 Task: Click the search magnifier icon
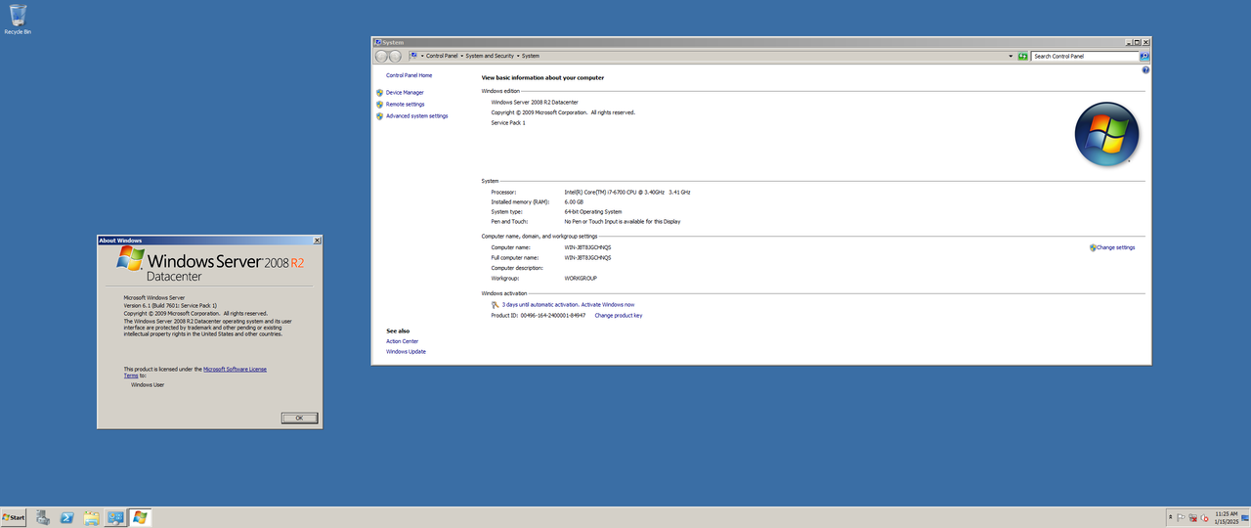[x=1144, y=56]
